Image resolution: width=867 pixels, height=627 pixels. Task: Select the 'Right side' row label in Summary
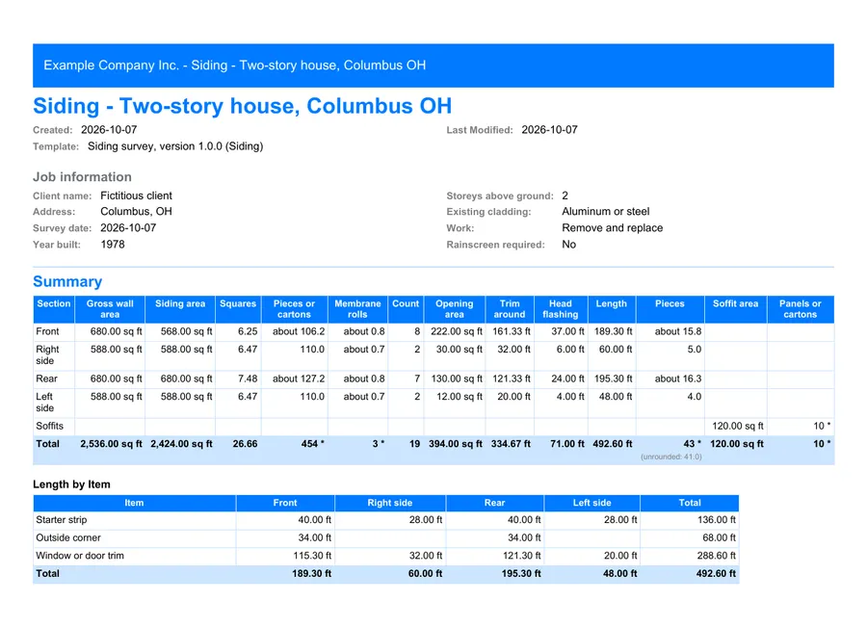click(47, 355)
